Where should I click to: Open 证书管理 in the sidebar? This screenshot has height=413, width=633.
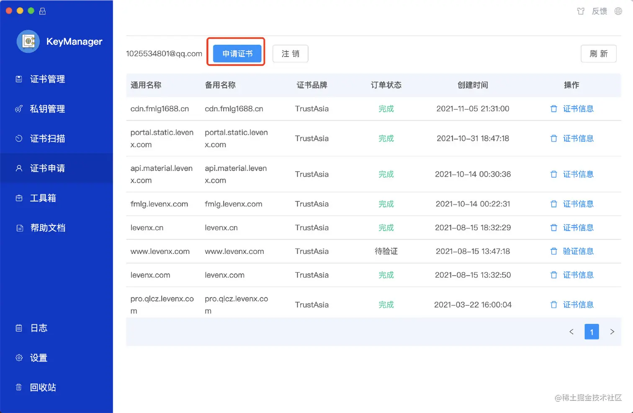(57, 79)
